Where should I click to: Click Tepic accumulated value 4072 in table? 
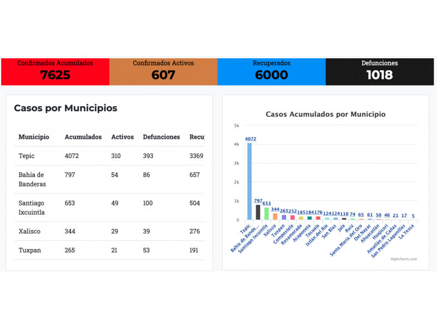point(72,156)
